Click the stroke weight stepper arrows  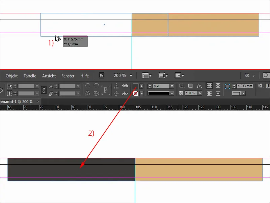pyautogui.click(x=150, y=86)
